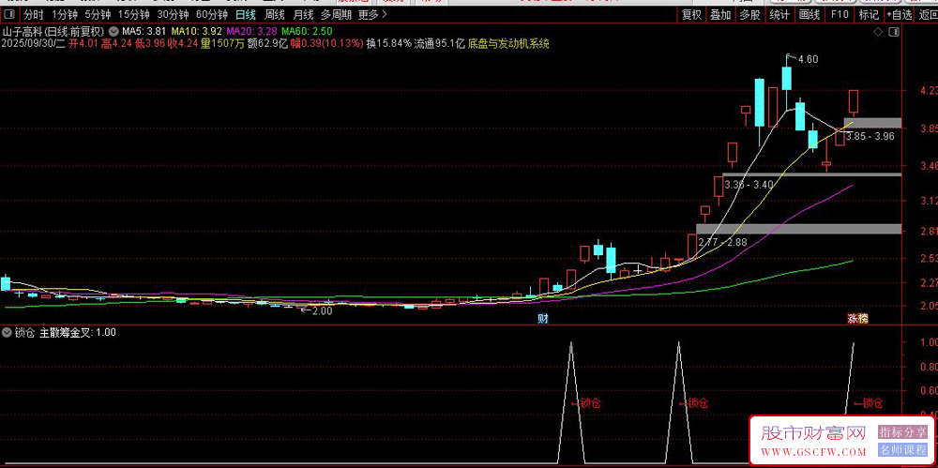Screen dimensions: 938x468
Task: Open main chart dropdown beside 山子高科
Action: 113,31
